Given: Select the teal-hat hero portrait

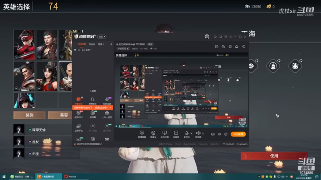Looking at the screenshot, I should pos(24,100).
